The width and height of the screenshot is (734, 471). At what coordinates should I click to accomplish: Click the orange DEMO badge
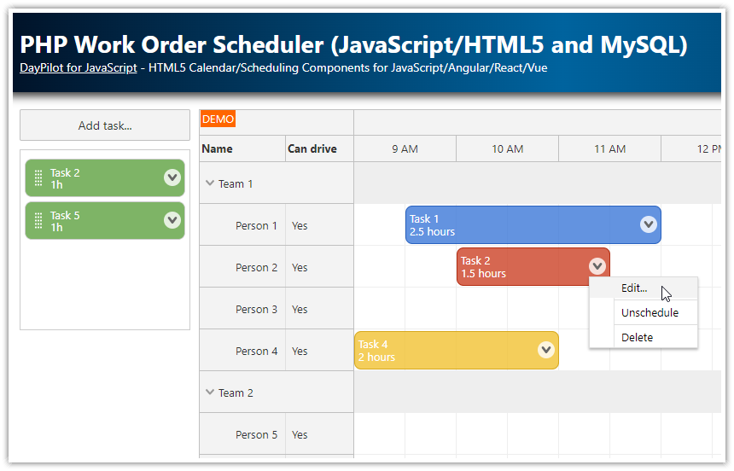(218, 119)
